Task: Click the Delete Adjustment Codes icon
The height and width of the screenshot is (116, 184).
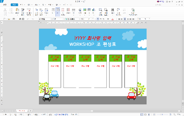Action: [x=29, y=10]
